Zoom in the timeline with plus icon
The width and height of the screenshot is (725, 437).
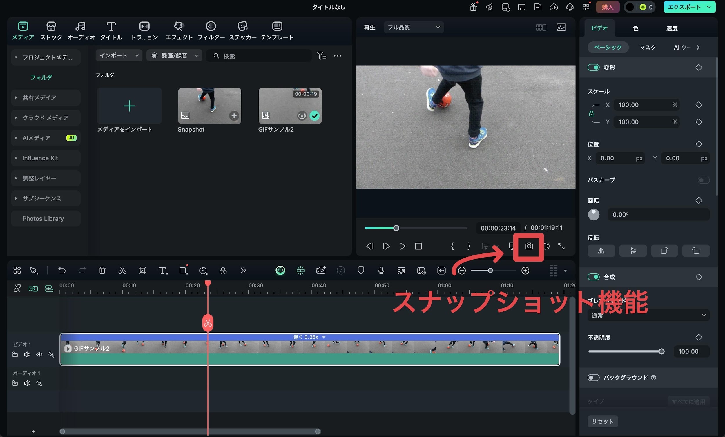pyautogui.click(x=525, y=271)
